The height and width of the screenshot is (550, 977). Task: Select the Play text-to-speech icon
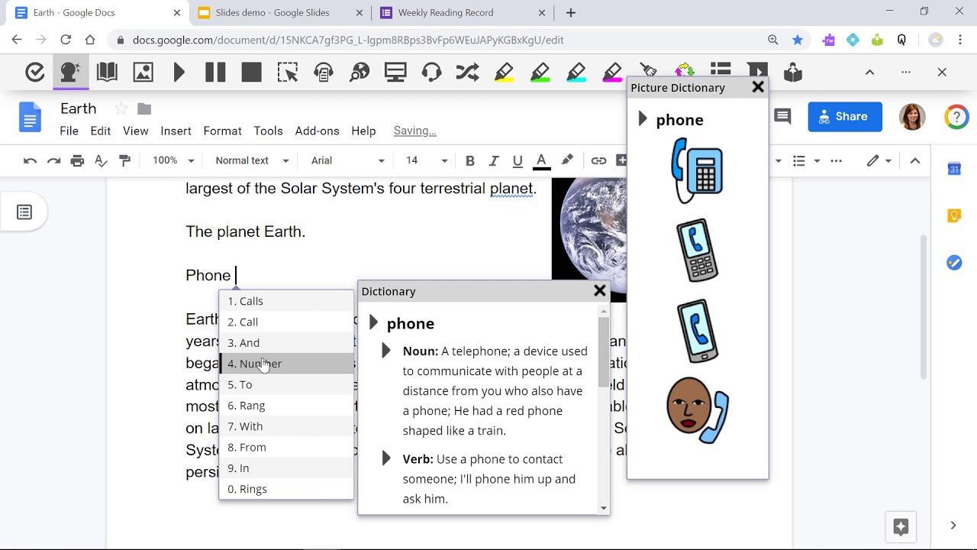point(179,72)
